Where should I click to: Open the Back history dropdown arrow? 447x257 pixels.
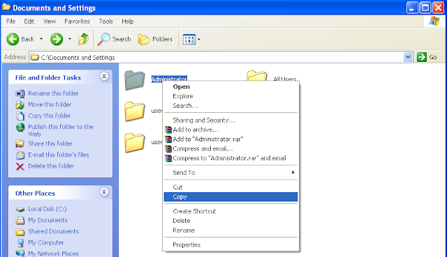pyautogui.click(x=41, y=39)
